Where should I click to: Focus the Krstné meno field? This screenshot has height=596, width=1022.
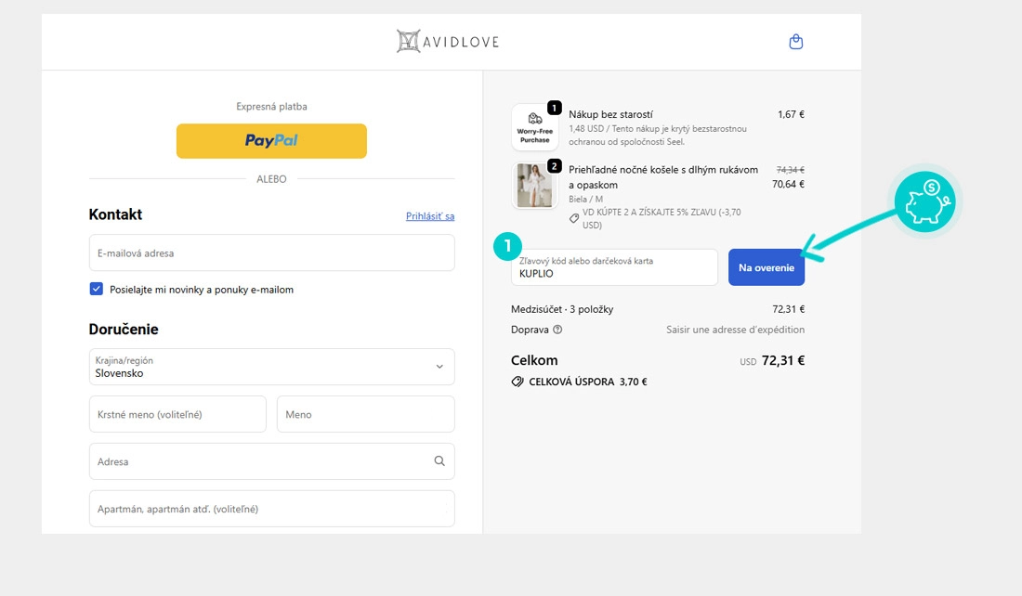pyautogui.click(x=178, y=414)
